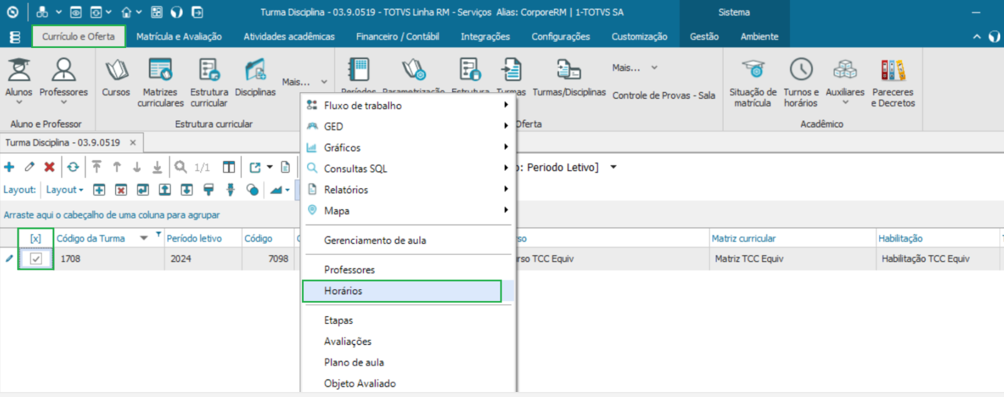
Task: Go to last record arrow icon
Action: (157, 167)
